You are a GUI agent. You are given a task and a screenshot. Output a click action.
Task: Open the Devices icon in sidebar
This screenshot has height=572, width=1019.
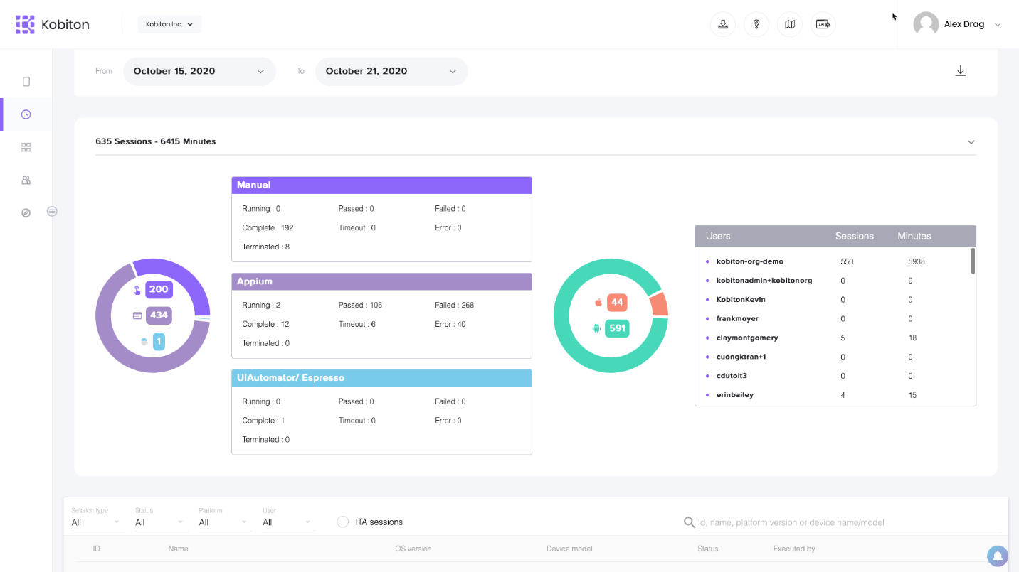click(26, 82)
